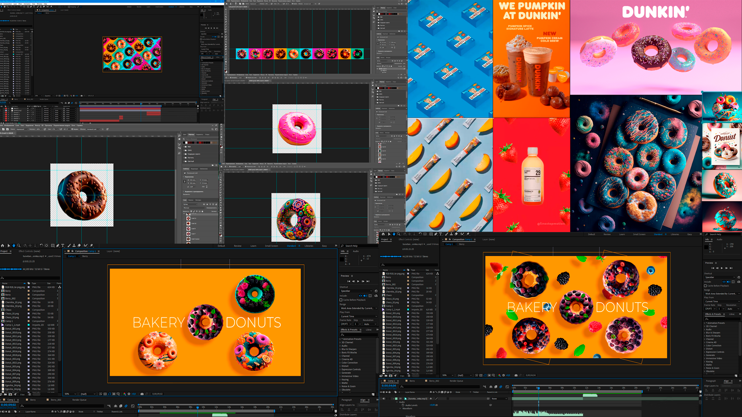Open the Render Queue tab next to the Berry_002 tab in the berries-scene window
This screenshot has height=417, width=742.
456,381
